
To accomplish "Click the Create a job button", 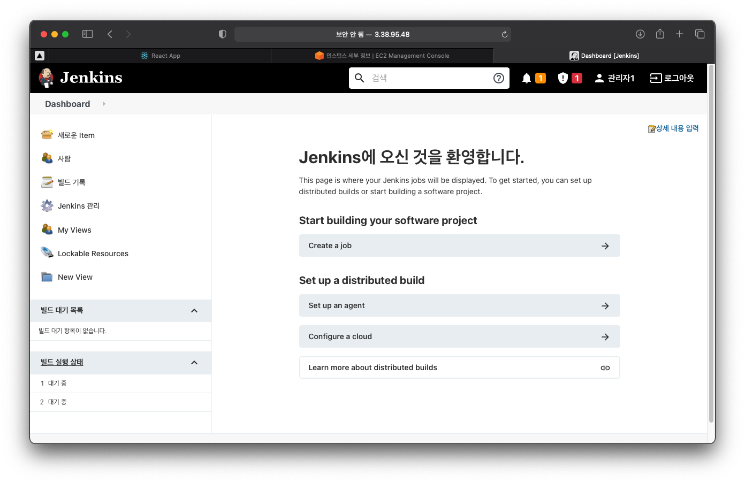I will point(459,246).
